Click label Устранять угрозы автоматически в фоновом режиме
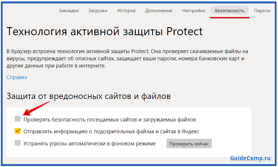278x167 pixels. 90,144
